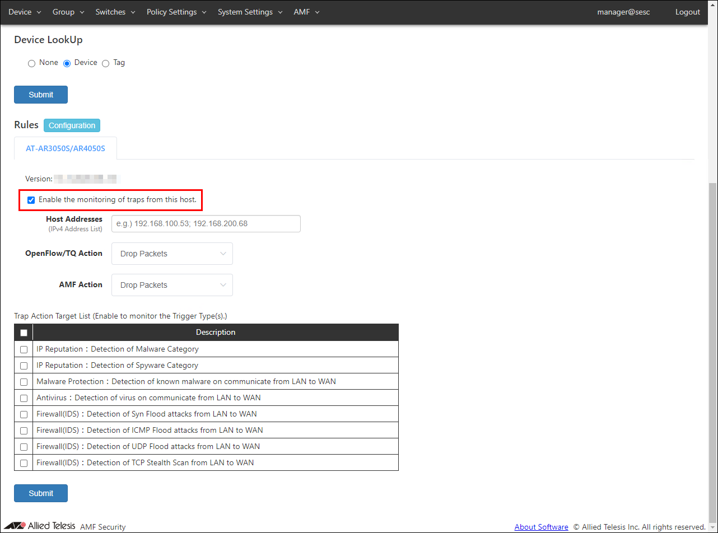Uncheck Enable the monitoring of traps checkbox

(31, 200)
